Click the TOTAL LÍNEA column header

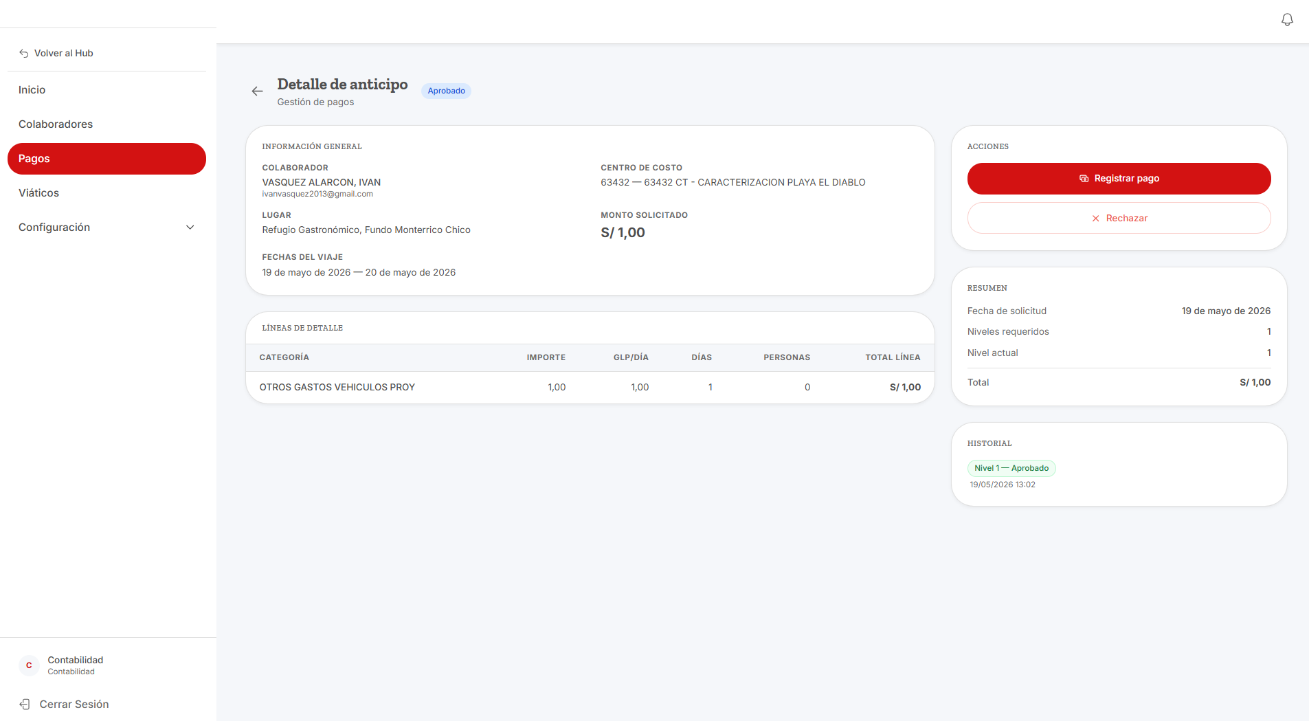893,357
